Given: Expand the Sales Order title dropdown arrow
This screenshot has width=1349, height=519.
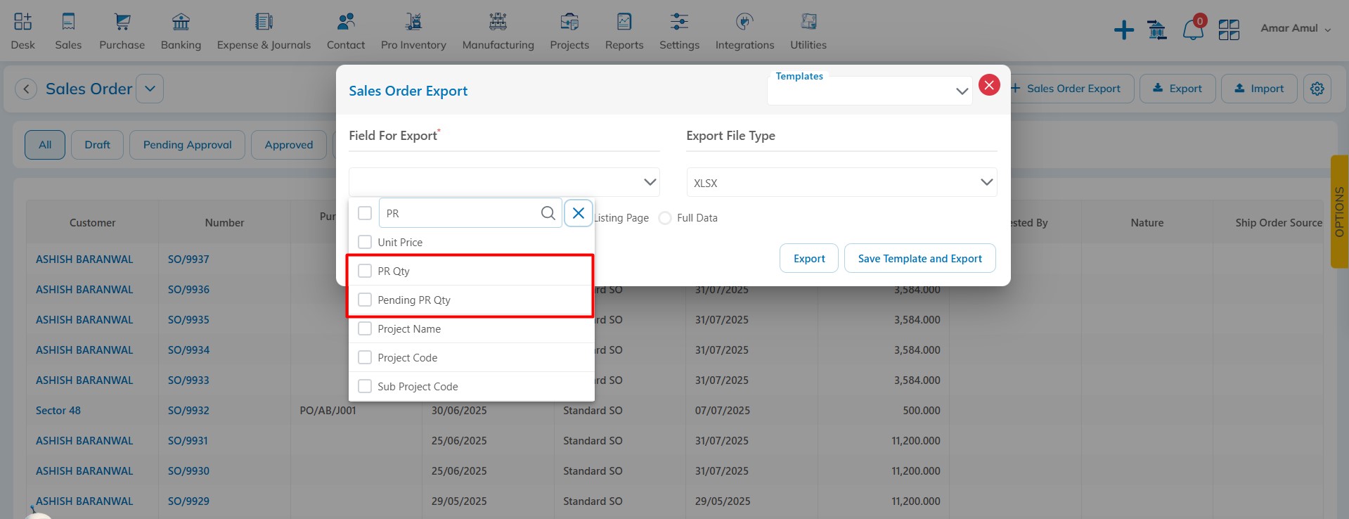Looking at the screenshot, I should (x=150, y=89).
